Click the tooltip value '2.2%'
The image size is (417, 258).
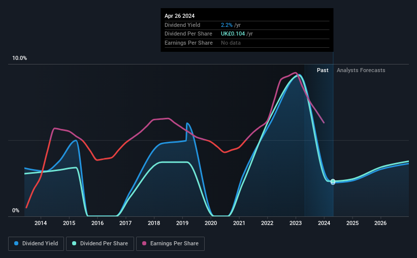(x=227, y=25)
